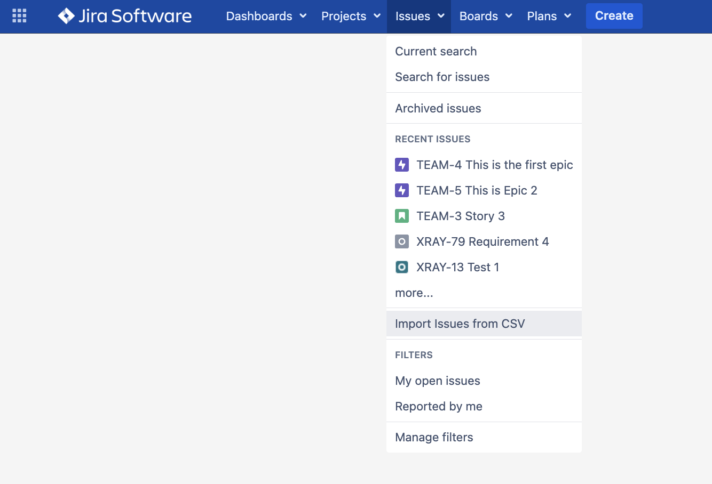This screenshot has width=712, height=484.
Task: Open the Boards dropdown menu
Action: point(485,16)
